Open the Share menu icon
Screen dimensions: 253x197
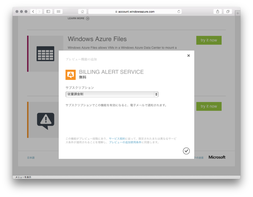click(218, 12)
